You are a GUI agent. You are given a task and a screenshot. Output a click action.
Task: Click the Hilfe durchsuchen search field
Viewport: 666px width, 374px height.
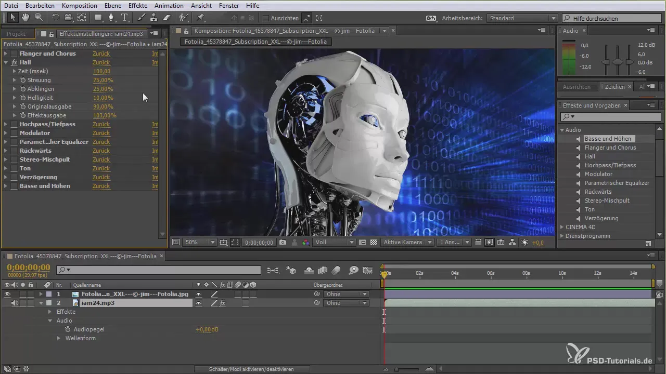(x=611, y=18)
